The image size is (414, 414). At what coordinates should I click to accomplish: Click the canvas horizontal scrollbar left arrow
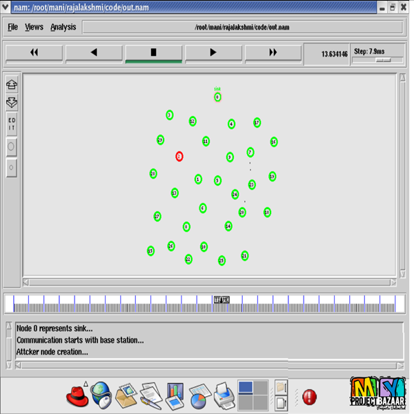pyautogui.click(x=26, y=282)
